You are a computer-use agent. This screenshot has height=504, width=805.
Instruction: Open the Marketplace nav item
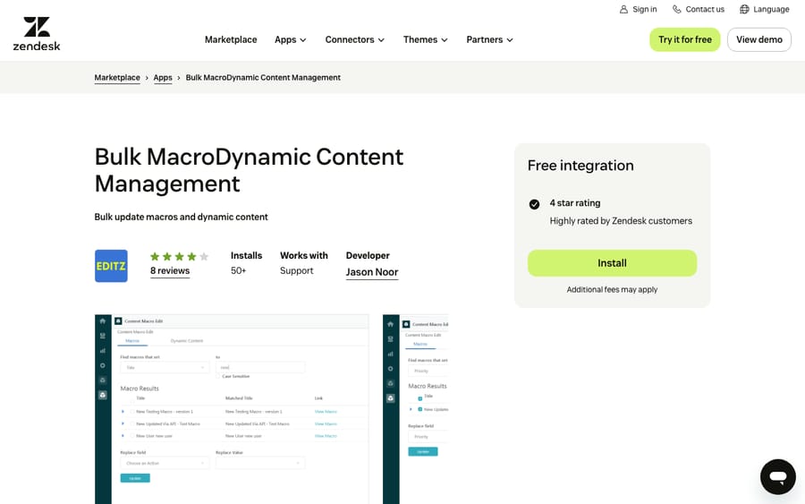point(231,39)
